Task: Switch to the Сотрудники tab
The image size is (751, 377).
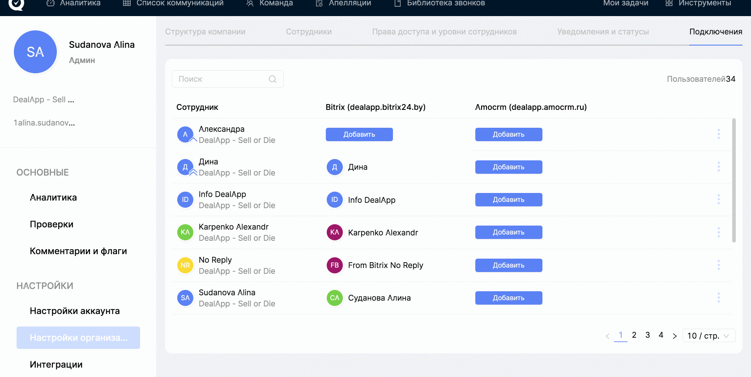Action: 308,32
